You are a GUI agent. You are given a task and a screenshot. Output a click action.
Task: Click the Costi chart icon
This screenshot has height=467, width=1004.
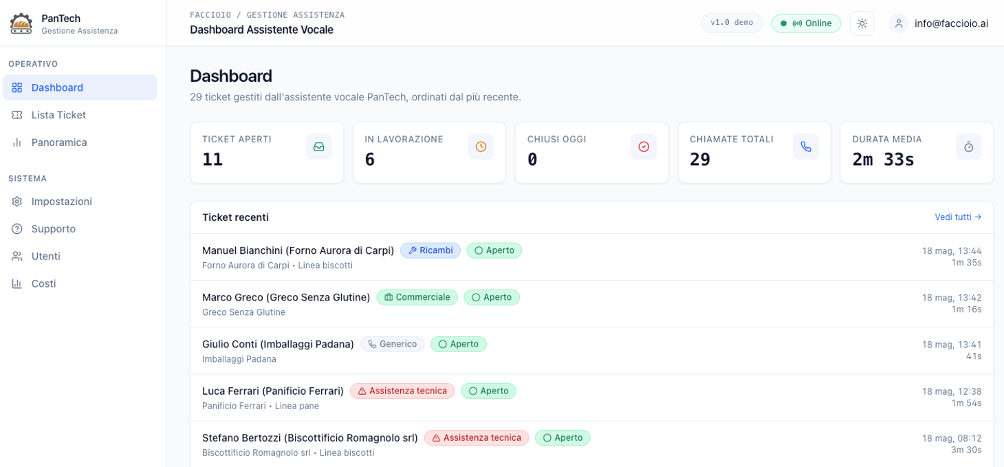[x=17, y=284]
